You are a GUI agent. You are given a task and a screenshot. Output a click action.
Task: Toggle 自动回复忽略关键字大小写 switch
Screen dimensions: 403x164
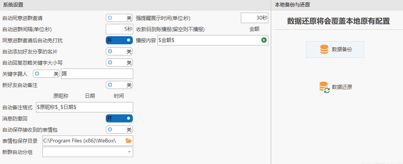(119, 62)
